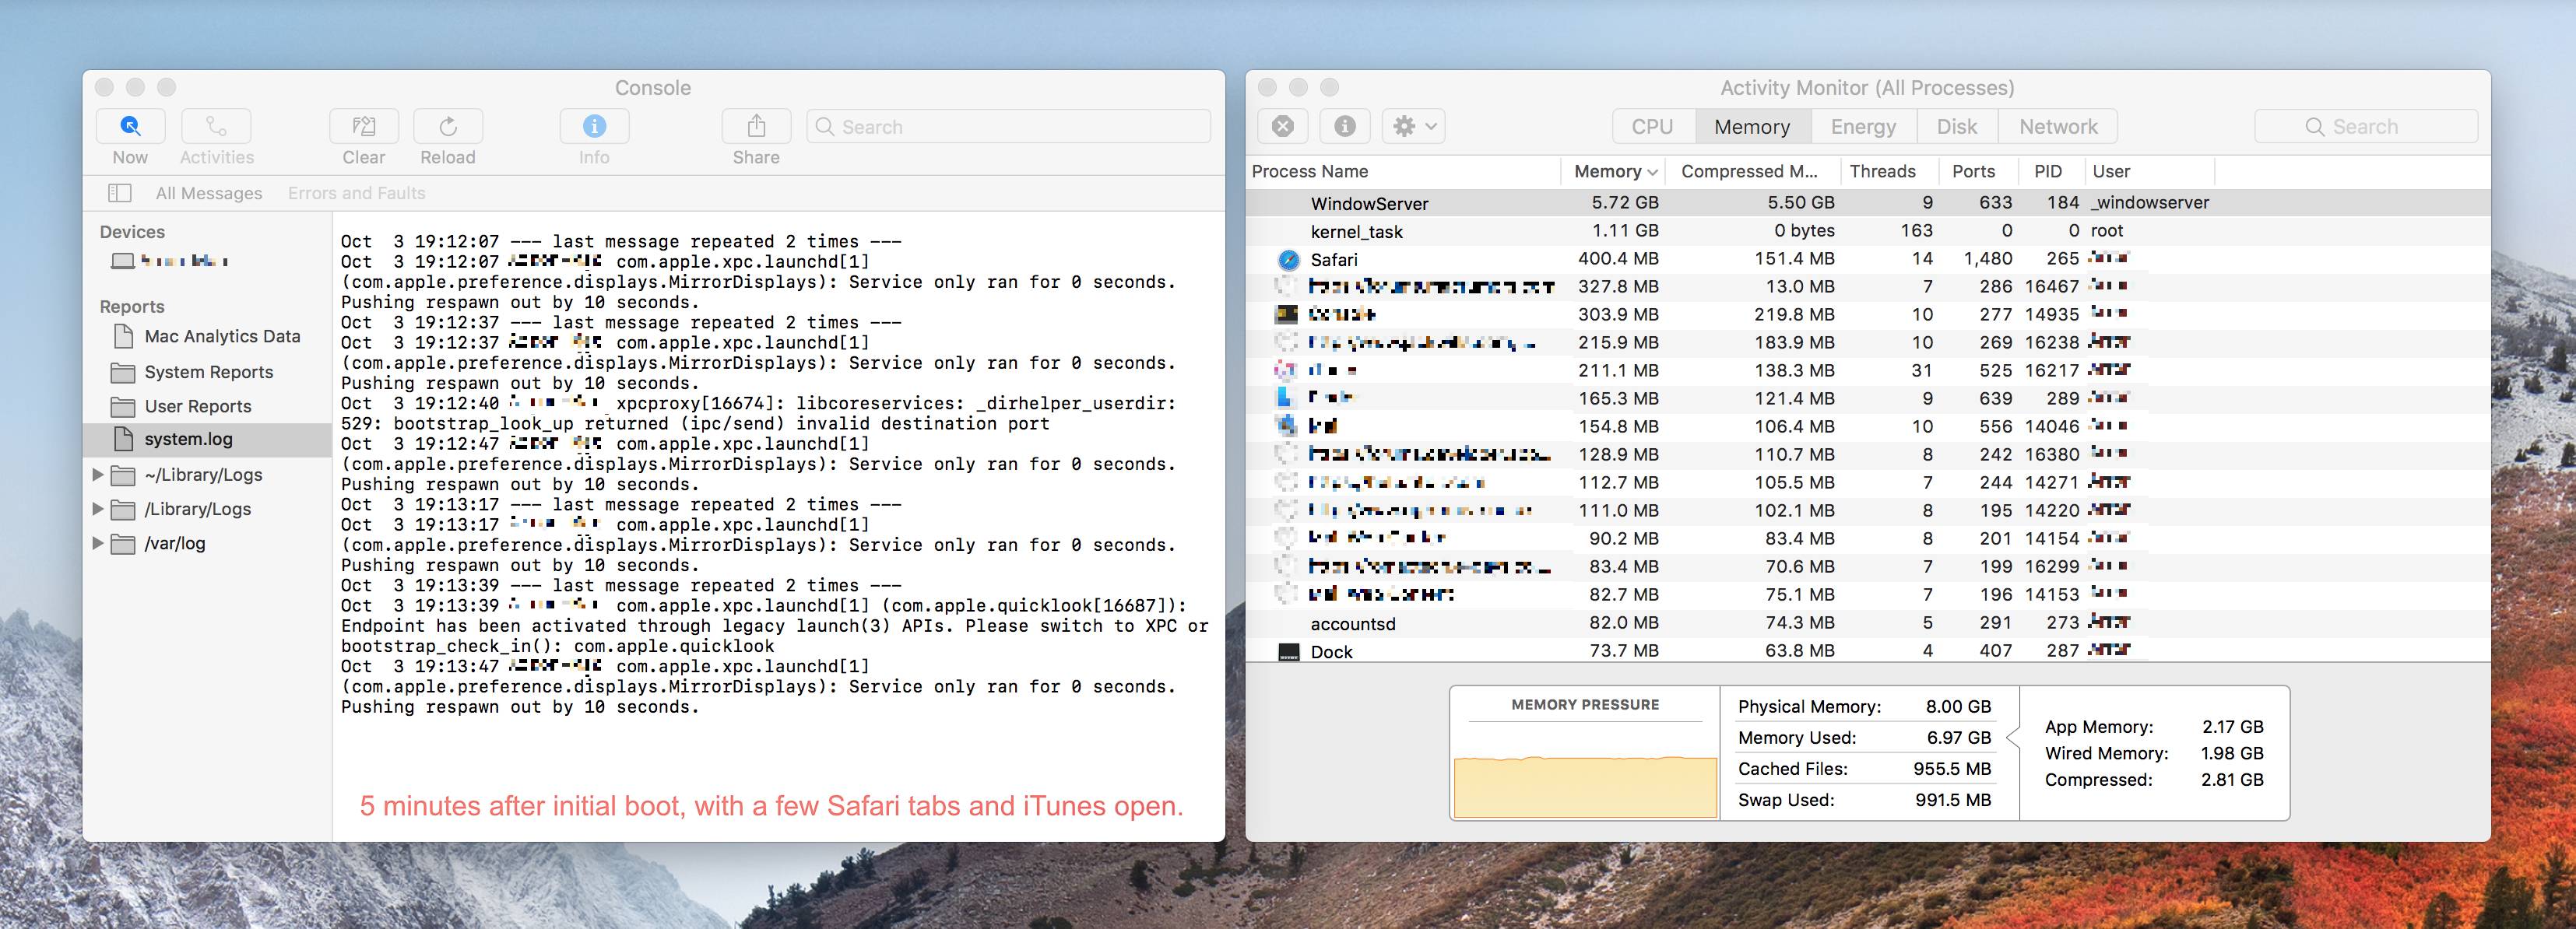The width and height of the screenshot is (2576, 929).
Task: Force quit process with the X button
Action: pyautogui.click(x=1283, y=127)
